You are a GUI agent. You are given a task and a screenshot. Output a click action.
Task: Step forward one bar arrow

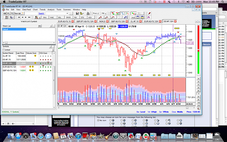click(26, 17)
